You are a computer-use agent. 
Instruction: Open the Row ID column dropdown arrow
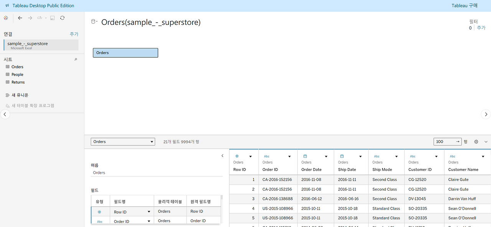pyautogui.click(x=250, y=156)
